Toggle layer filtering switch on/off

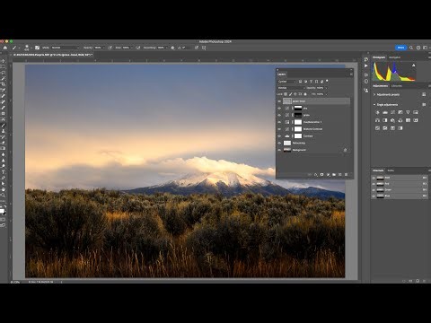coord(327,81)
